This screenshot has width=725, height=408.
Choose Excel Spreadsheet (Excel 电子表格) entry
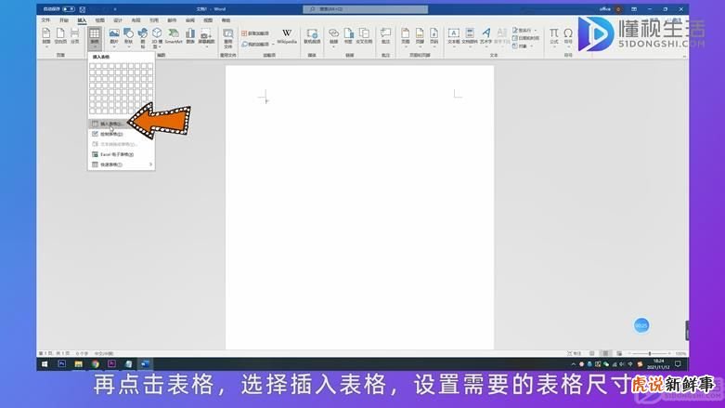pos(121,154)
